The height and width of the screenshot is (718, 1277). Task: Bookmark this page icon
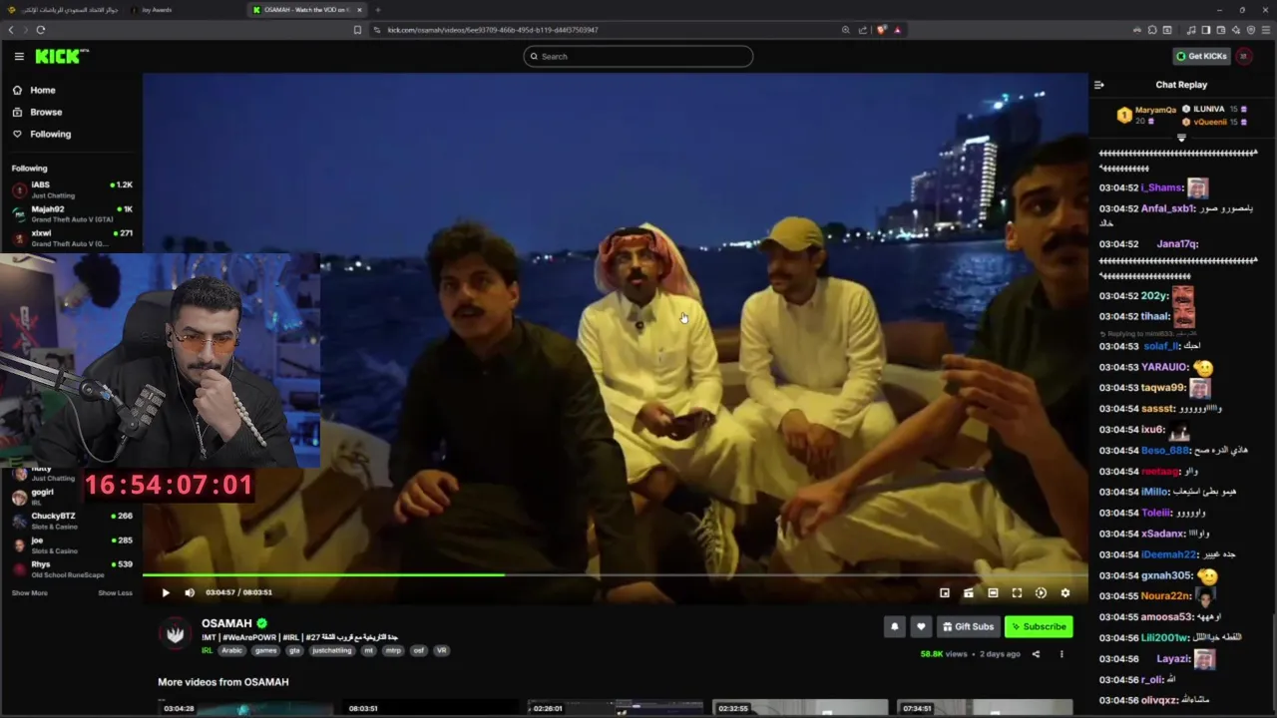(x=357, y=30)
